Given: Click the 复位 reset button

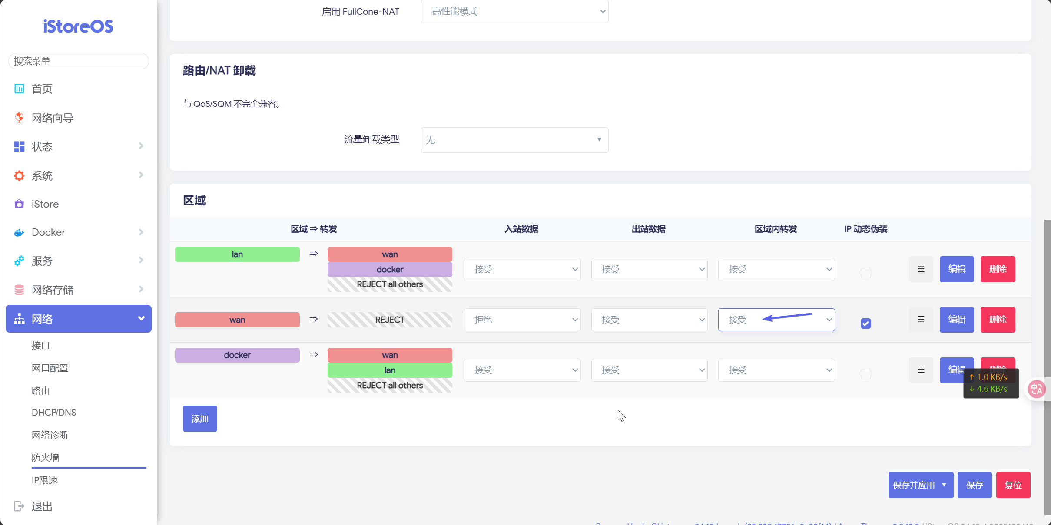Looking at the screenshot, I should [1013, 485].
